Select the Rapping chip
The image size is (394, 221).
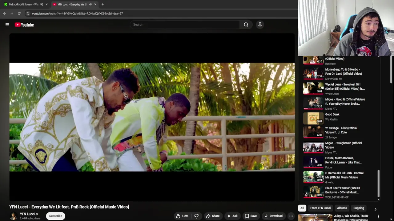pos(359,208)
